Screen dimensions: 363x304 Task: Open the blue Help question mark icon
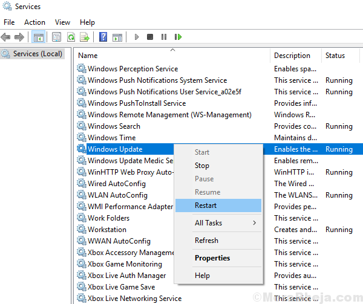(103, 37)
